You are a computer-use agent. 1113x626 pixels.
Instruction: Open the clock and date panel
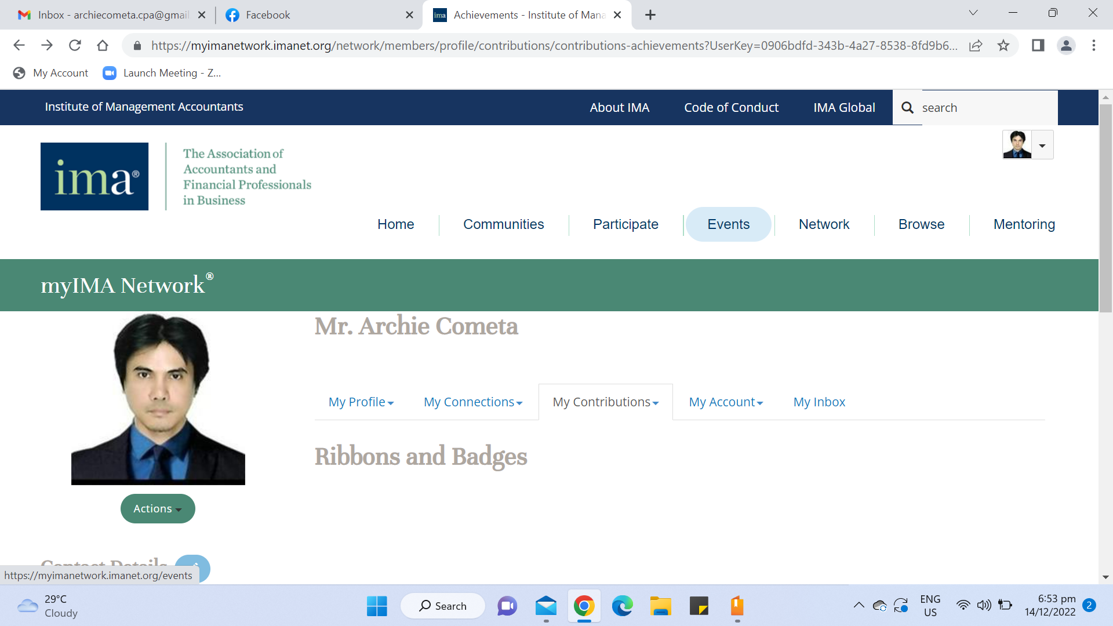pos(1050,606)
